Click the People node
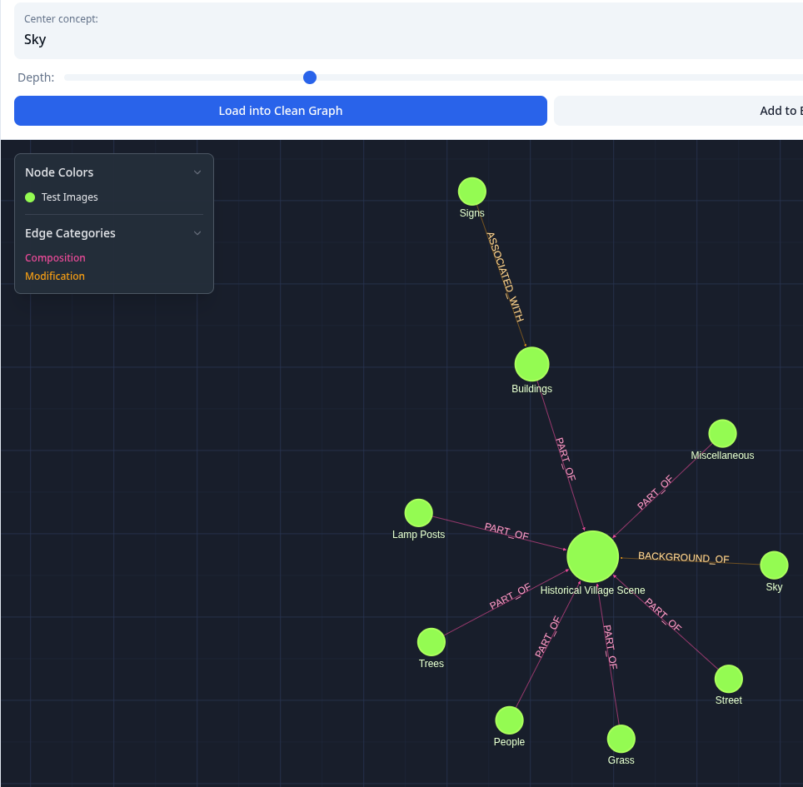The image size is (803, 787). pos(509,719)
